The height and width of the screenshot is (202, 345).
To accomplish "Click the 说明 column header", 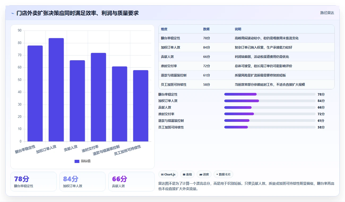I will 238,29.
